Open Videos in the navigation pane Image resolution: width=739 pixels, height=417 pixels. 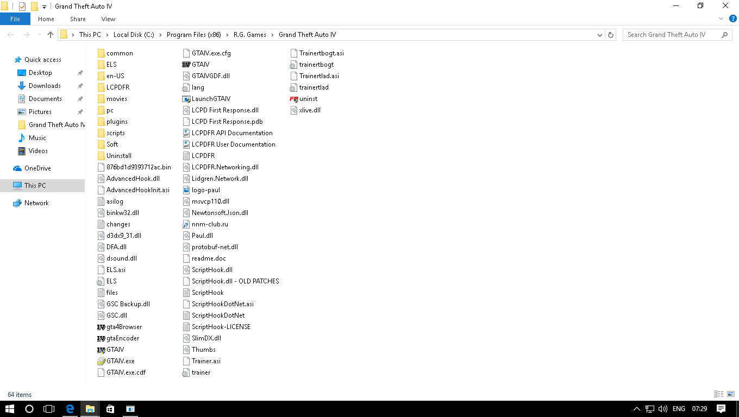click(38, 151)
